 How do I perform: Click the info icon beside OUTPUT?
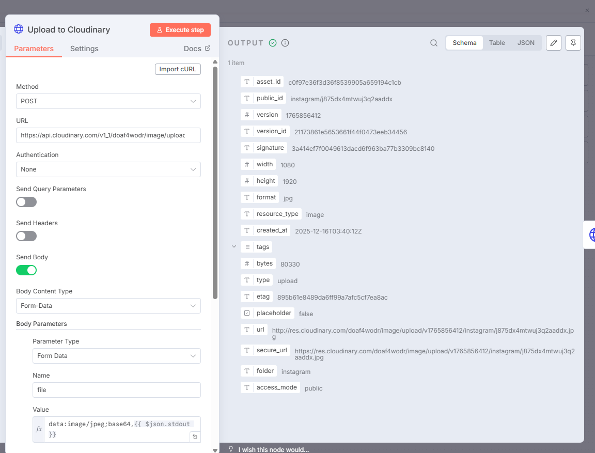coord(285,43)
